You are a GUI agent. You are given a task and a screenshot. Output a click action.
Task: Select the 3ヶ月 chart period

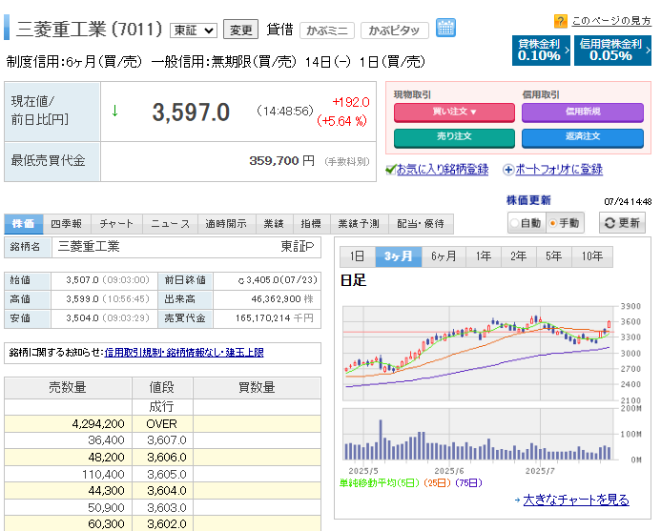pyautogui.click(x=399, y=256)
